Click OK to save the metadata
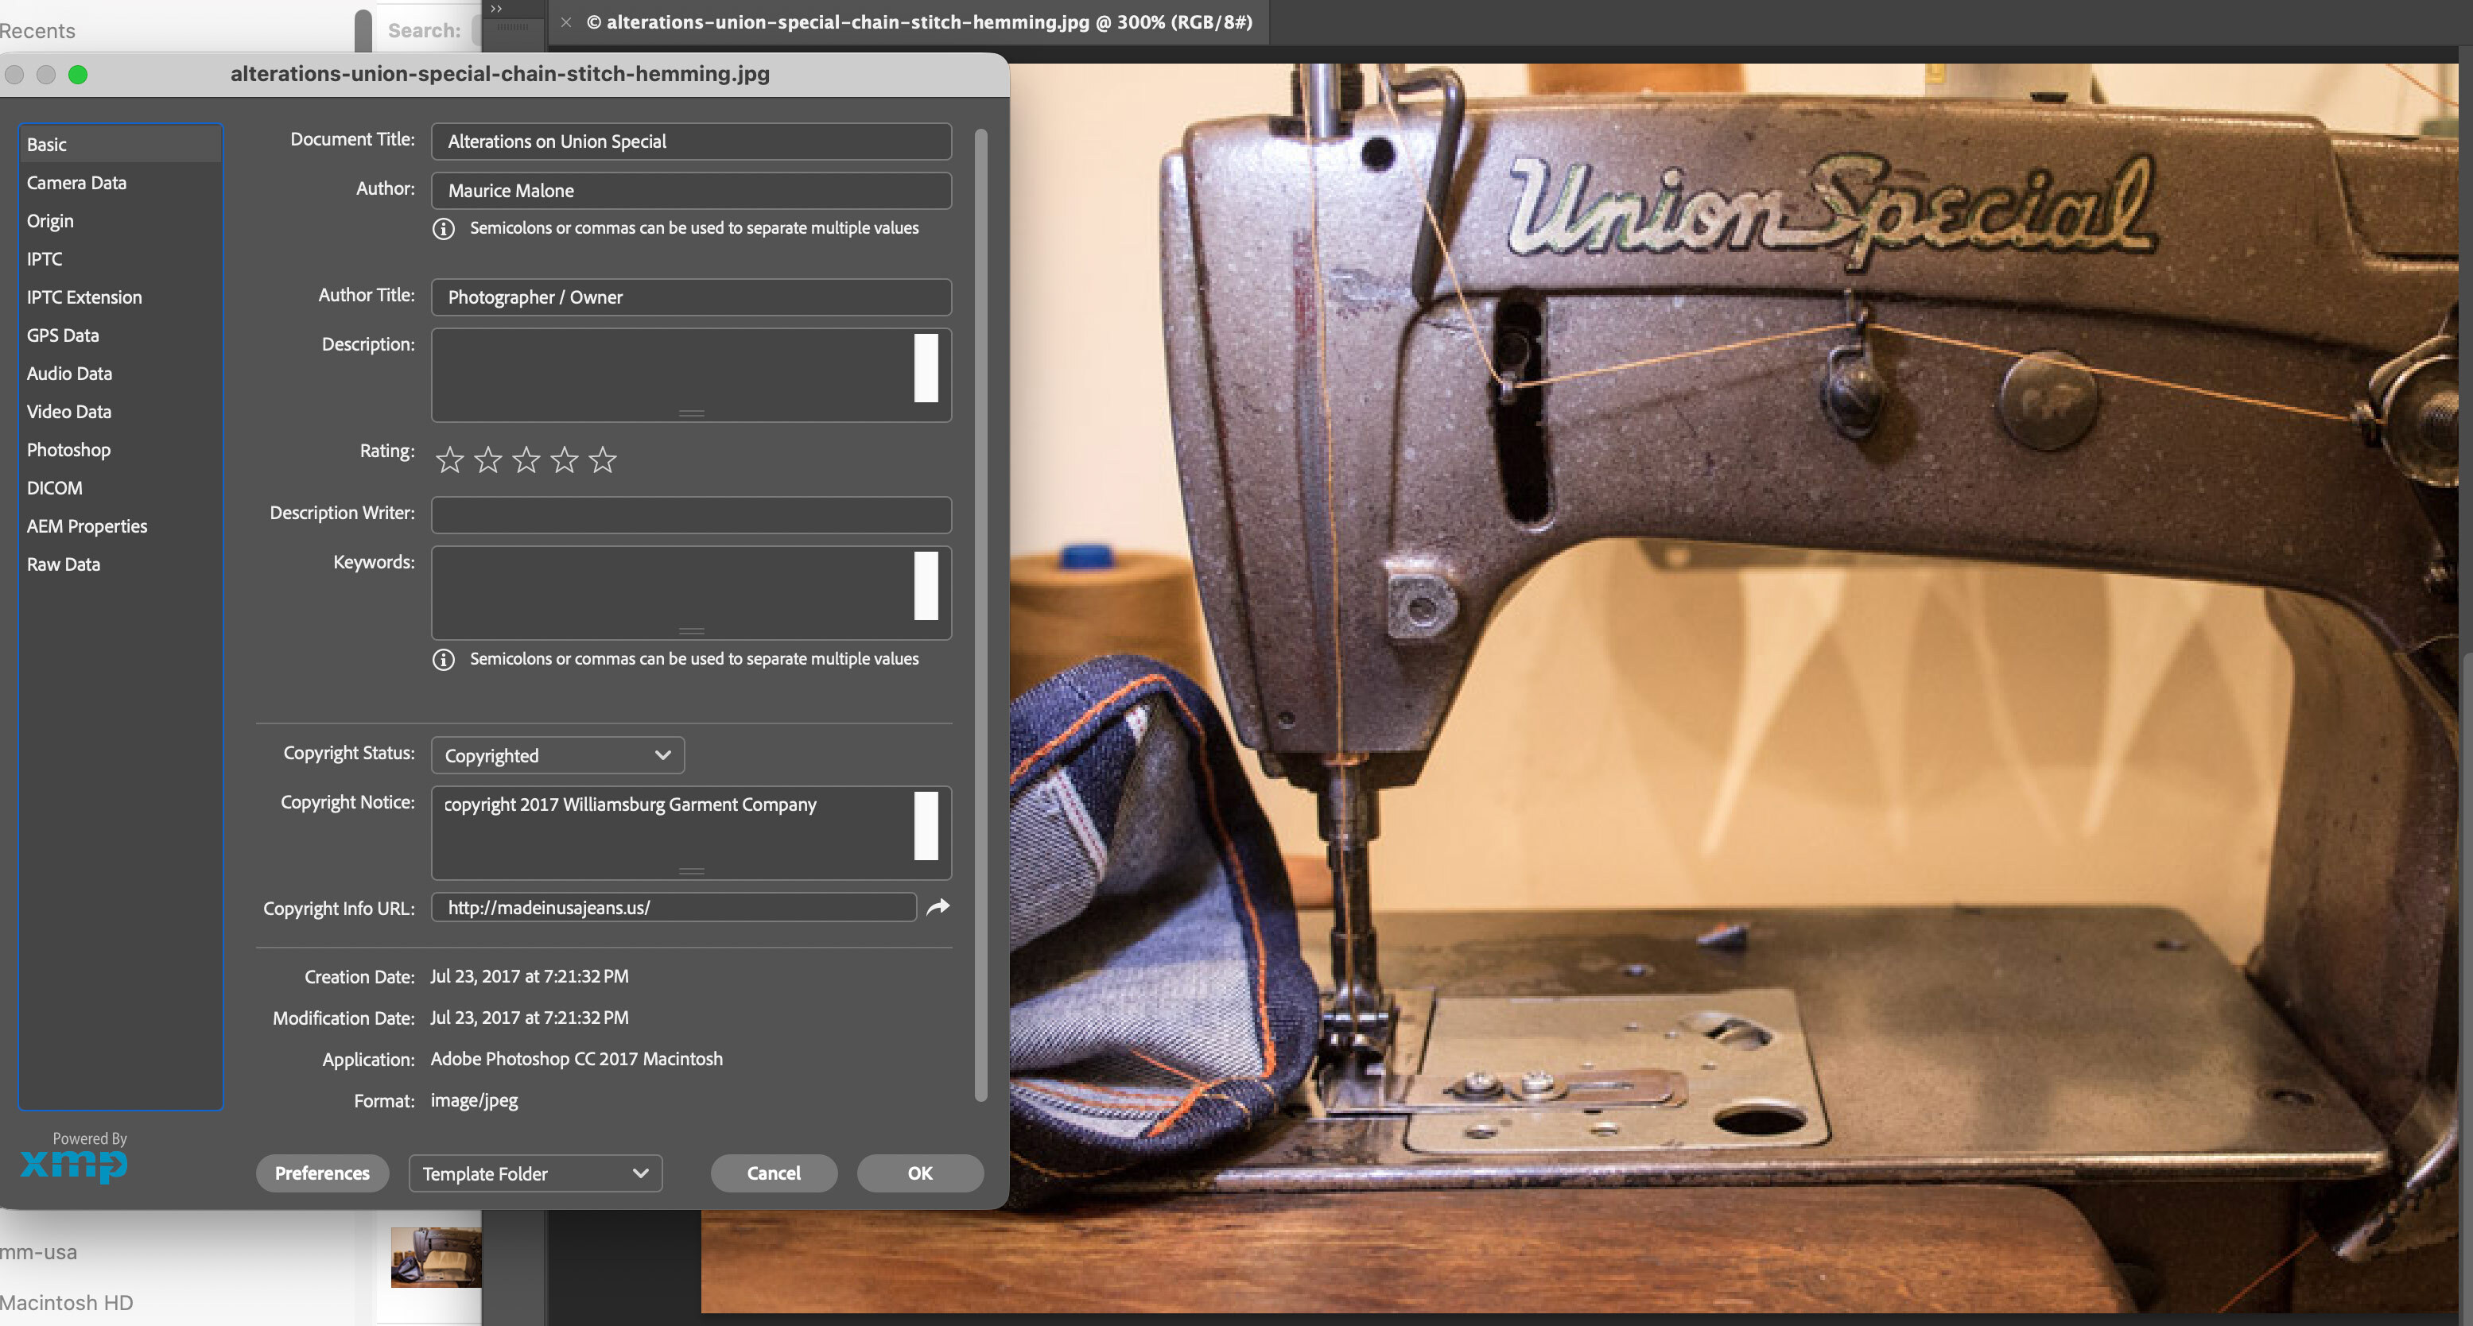The height and width of the screenshot is (1326, 2473). coord(918,1173)
